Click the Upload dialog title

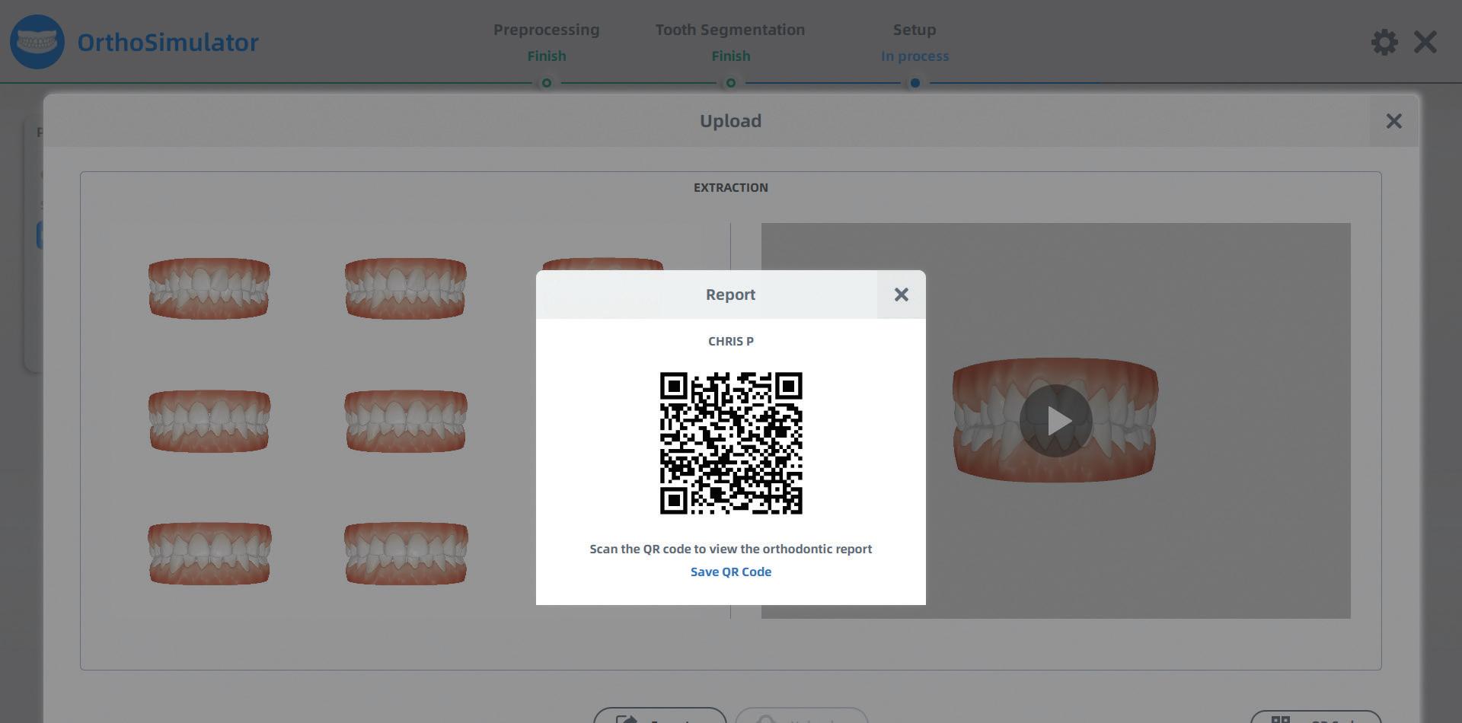[731, 121]
